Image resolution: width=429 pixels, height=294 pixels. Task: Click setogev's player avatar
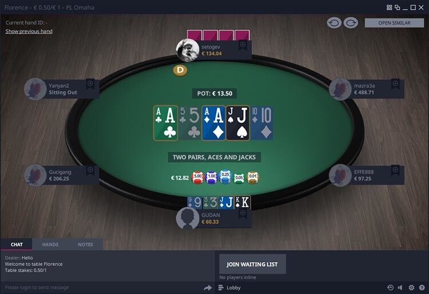[188, 50]
